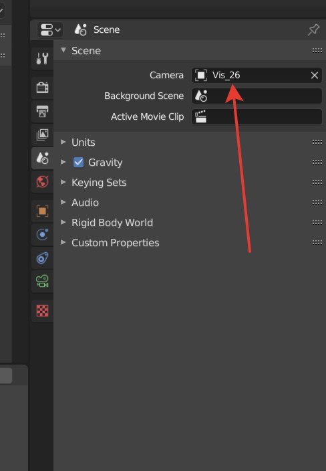Grab the Gravity panel drag handle dots
The image size is (326, 471).
(x=317, y=162)
